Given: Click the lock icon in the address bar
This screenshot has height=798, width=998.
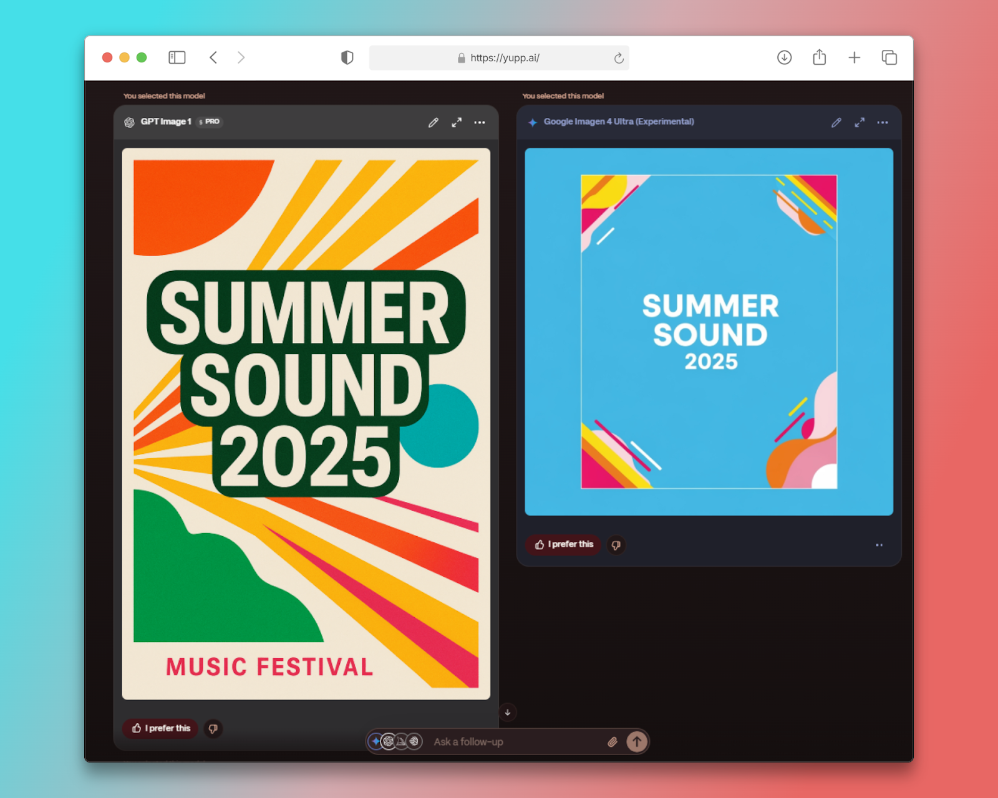Looking at the screenshot, I should pos(462,58).
